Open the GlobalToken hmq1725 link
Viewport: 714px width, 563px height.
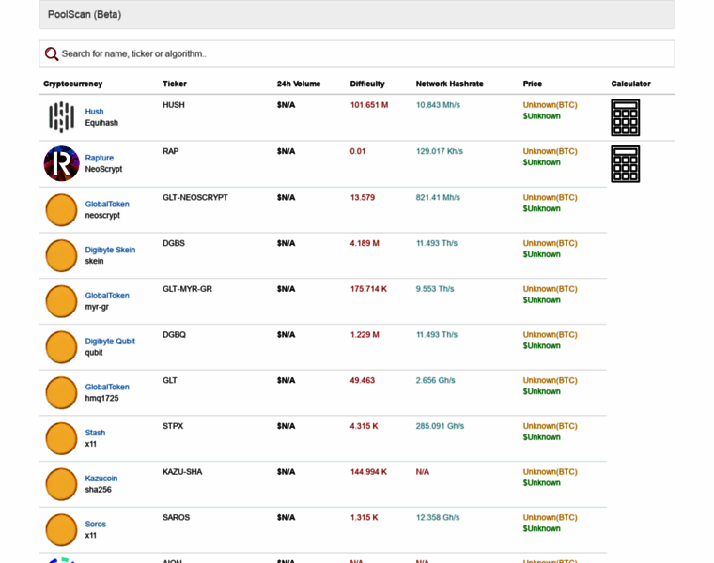pyautogui.click(x=107, y=387)
